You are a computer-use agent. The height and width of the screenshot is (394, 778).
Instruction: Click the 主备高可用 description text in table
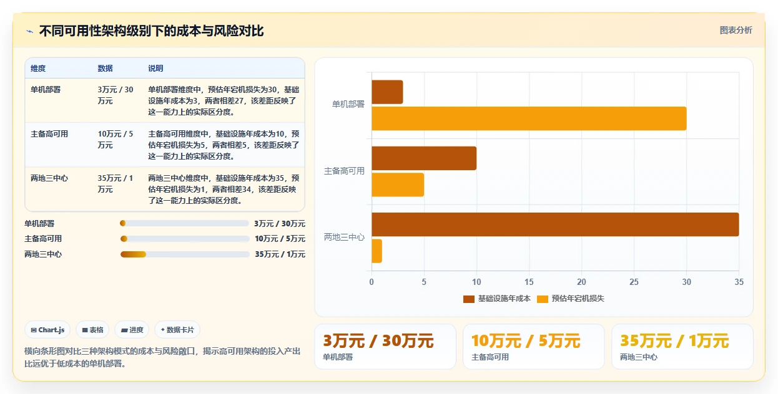(x=224, y=145)
